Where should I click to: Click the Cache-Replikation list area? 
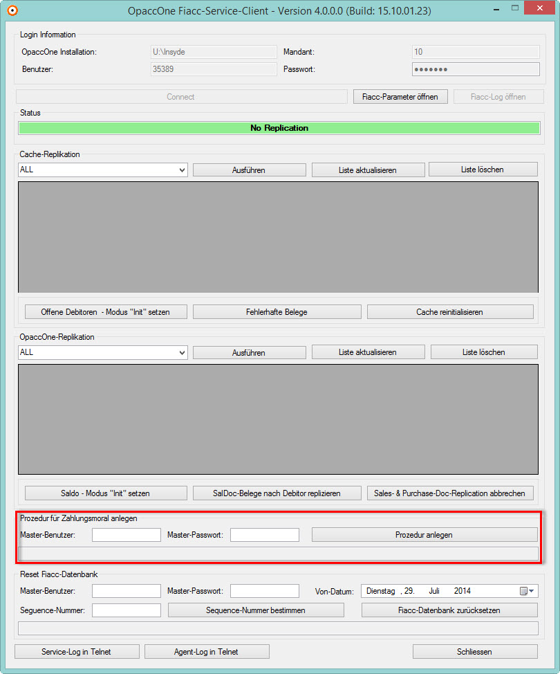[x=279, y=237]
